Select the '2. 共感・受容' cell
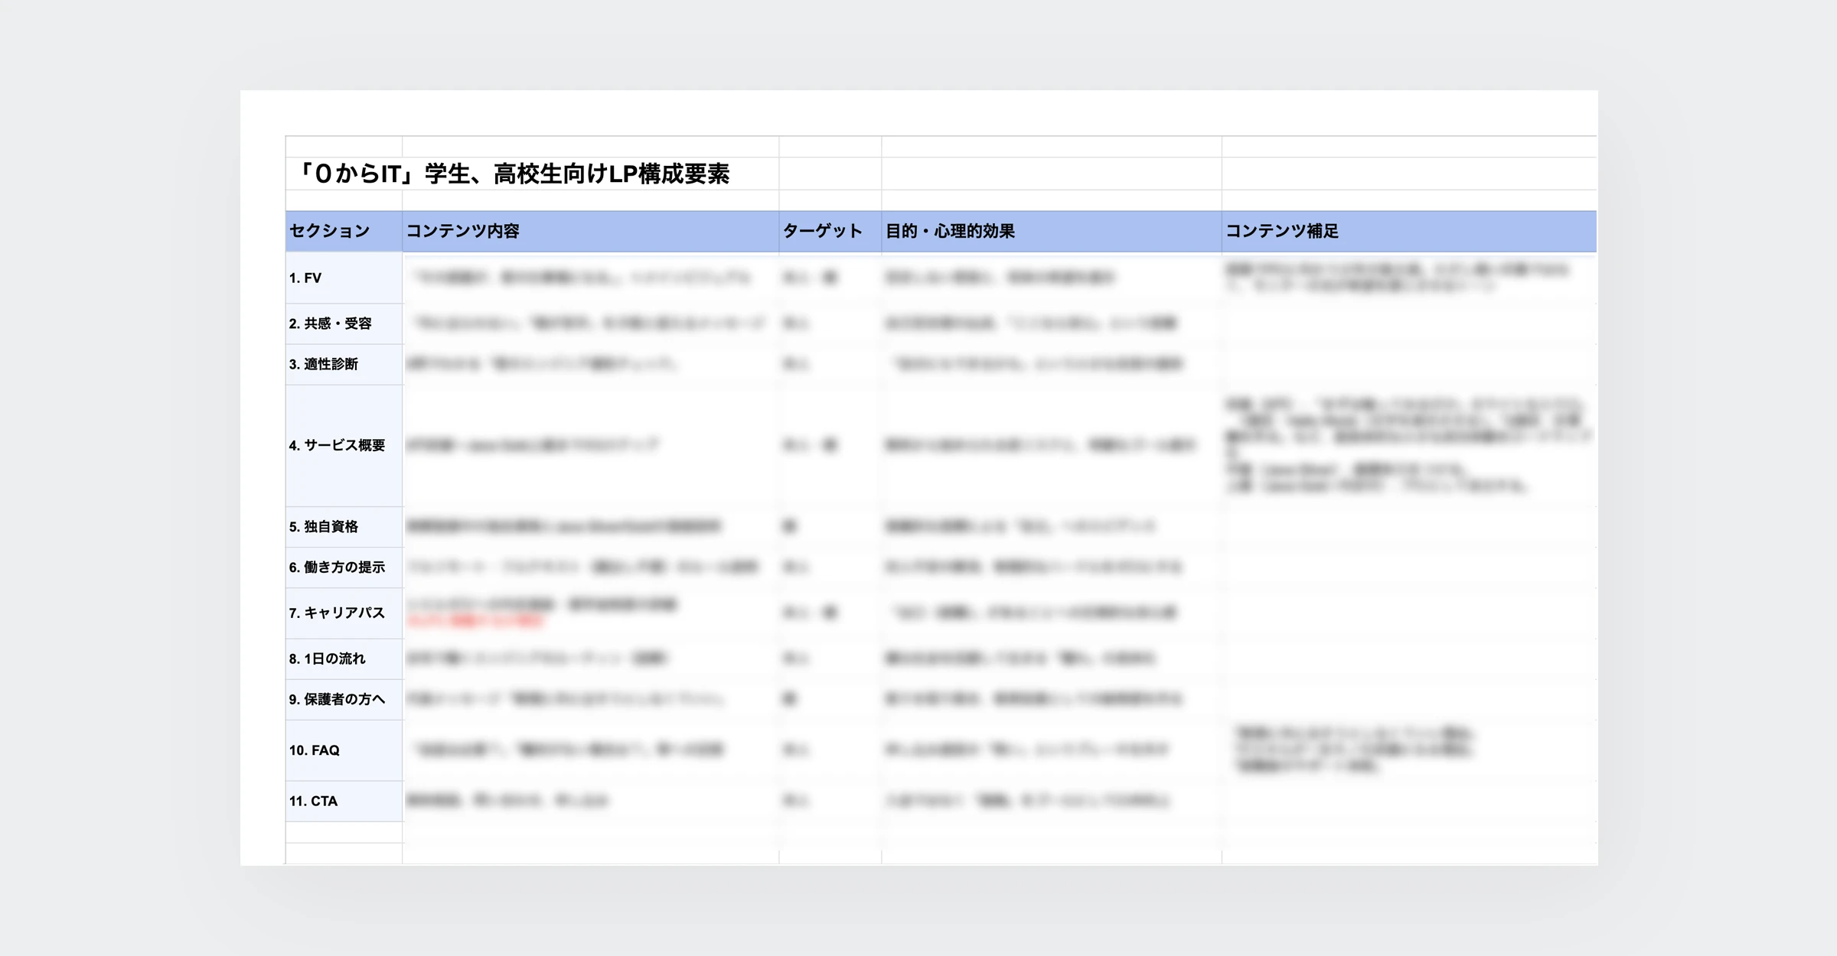 tap(344, 324)
